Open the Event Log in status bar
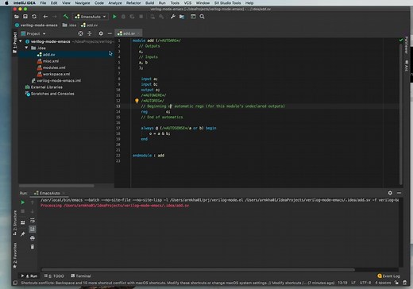This screenshot has width=413, height=289. tap(388, 276)
